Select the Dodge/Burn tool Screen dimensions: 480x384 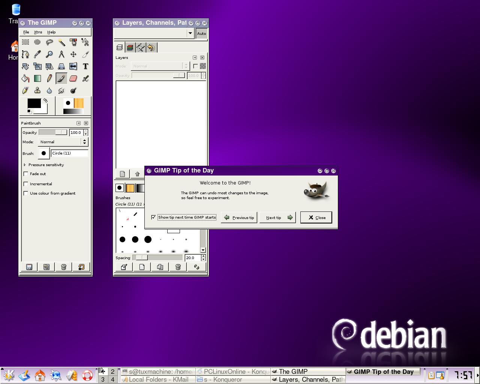(x=73, y=90)
